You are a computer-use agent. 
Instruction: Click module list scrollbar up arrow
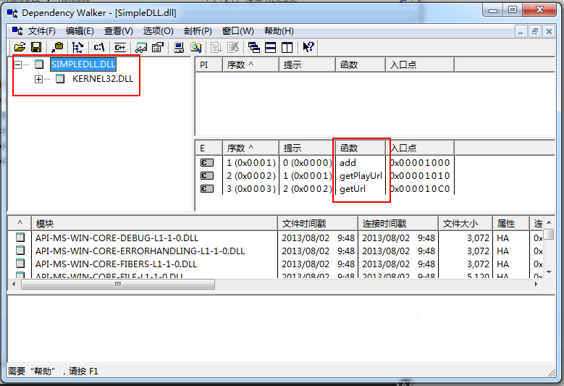click(549, 222)
